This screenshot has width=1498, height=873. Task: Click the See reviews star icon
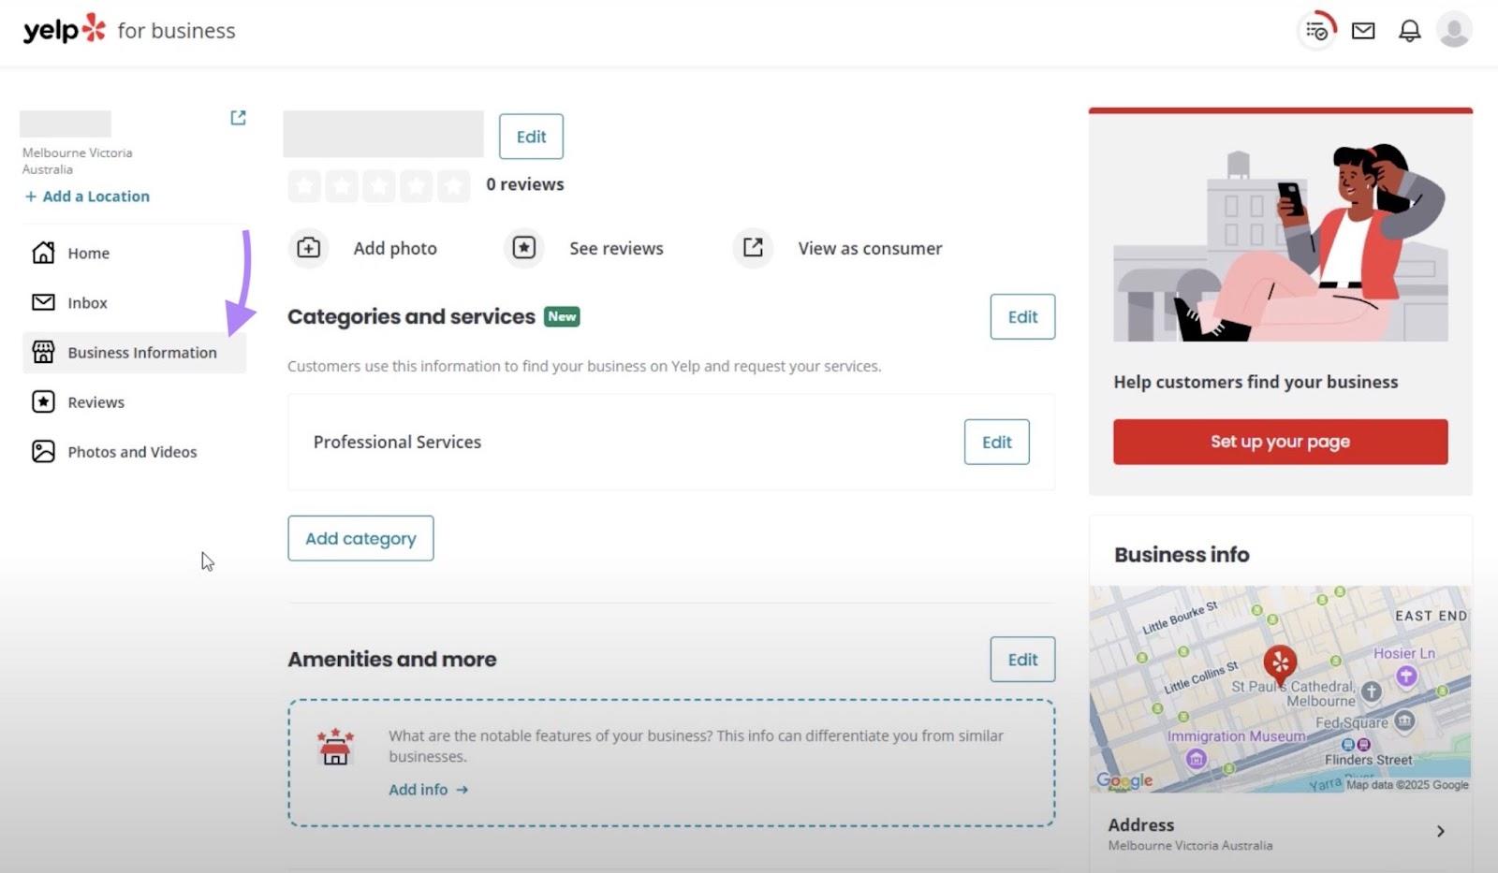523,248
